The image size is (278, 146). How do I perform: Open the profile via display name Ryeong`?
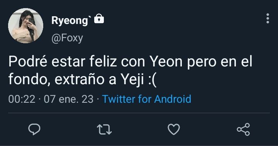point(71,20)
